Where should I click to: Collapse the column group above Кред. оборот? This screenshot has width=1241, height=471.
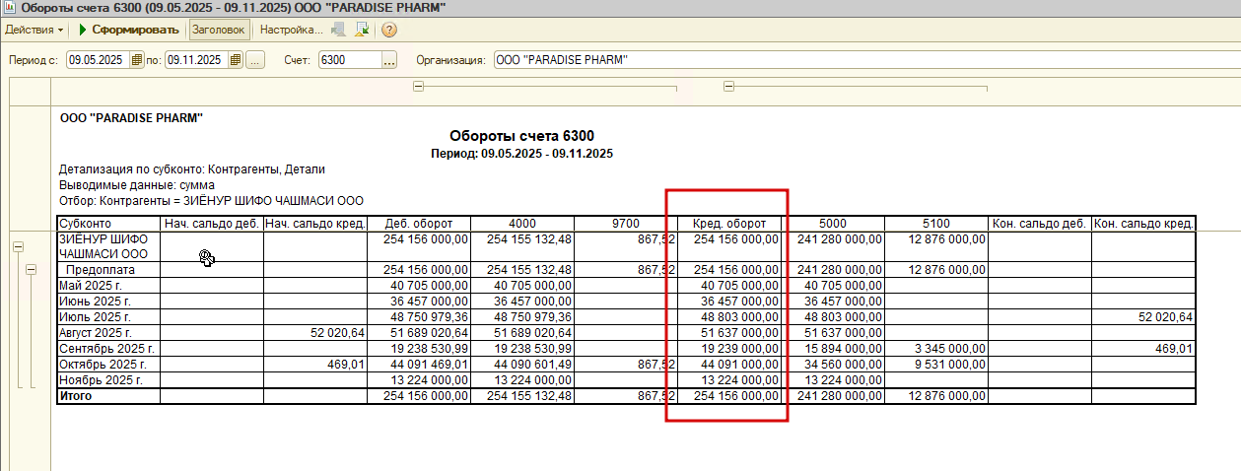[729, 87]
